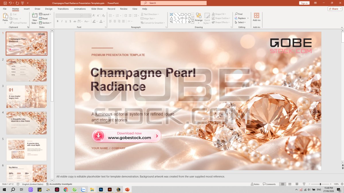The image size is (344, 193).
Task: Select slide 2 Contents thumbnail
Action: (26, 70)
